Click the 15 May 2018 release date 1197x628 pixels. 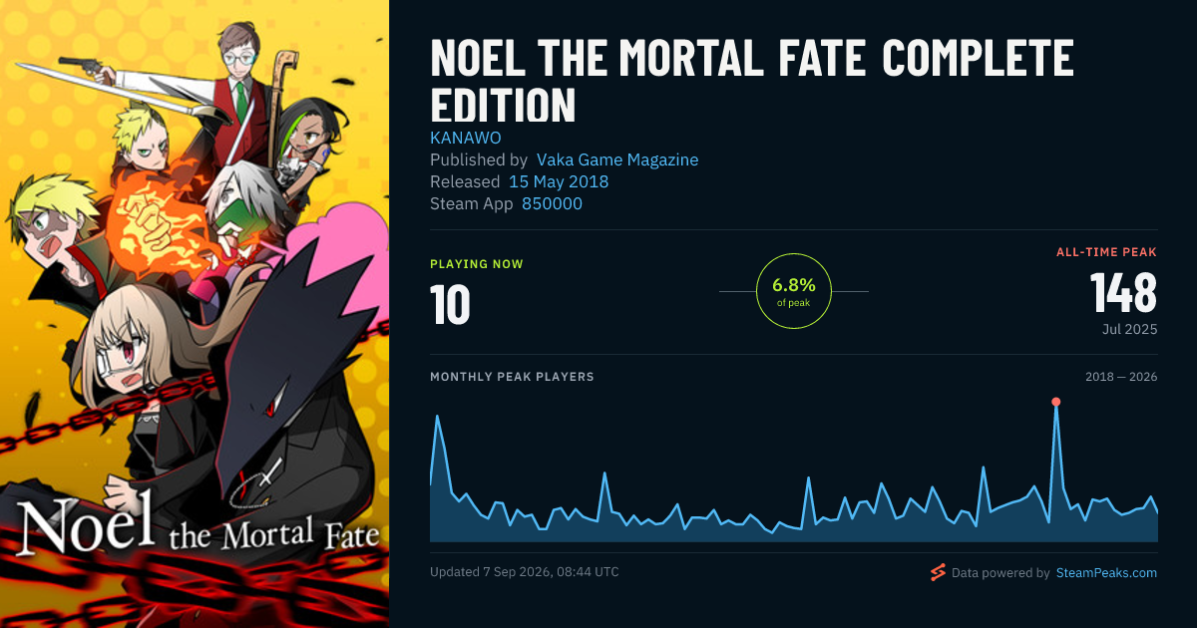[x=559, y=181]
